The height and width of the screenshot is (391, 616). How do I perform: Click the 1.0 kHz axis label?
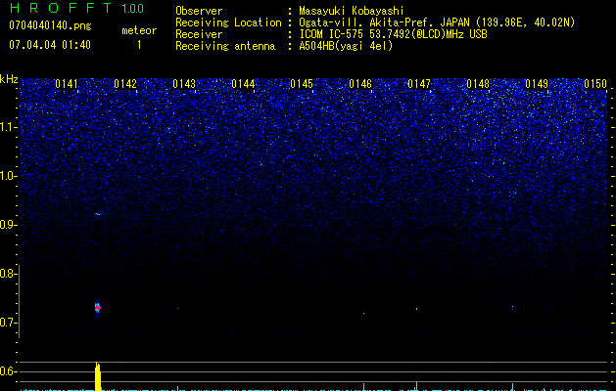pyautogui.click(x=8, y=176)
